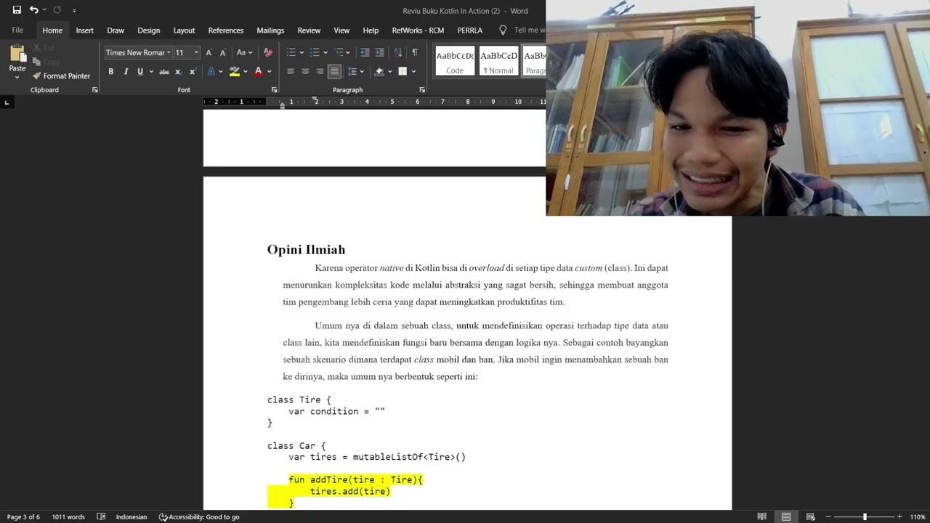
Task: Center align text
Action: 305,71
